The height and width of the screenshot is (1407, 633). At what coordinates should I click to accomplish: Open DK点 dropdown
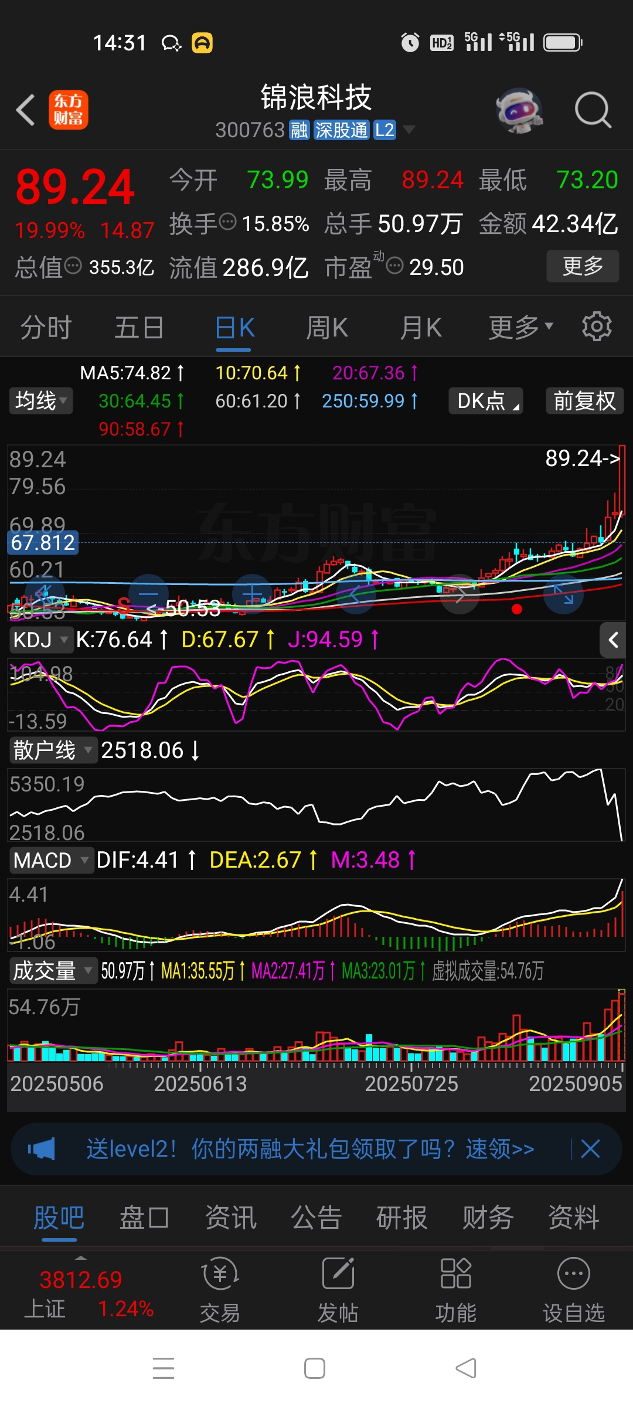point(486,401)
